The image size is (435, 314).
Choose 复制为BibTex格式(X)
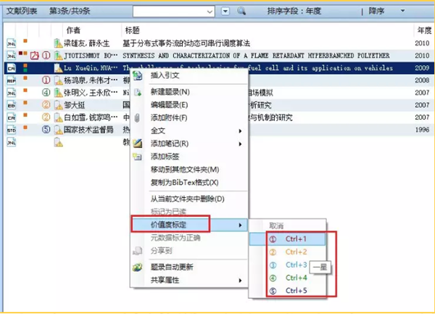coord(184,183)
